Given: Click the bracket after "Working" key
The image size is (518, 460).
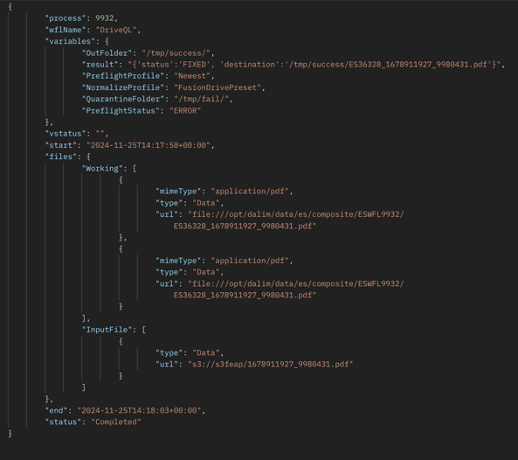Looking at the screenshot, I should click(x=135, y=169).
